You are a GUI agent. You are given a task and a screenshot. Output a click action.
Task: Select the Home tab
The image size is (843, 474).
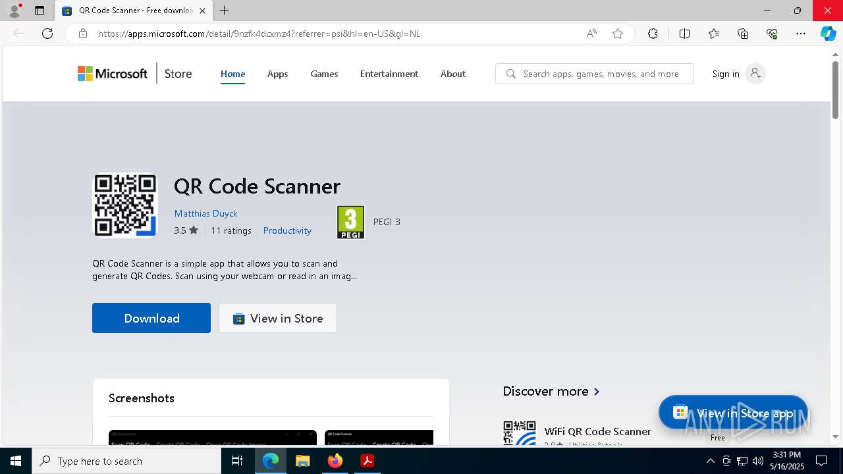(x=232, y=74)
